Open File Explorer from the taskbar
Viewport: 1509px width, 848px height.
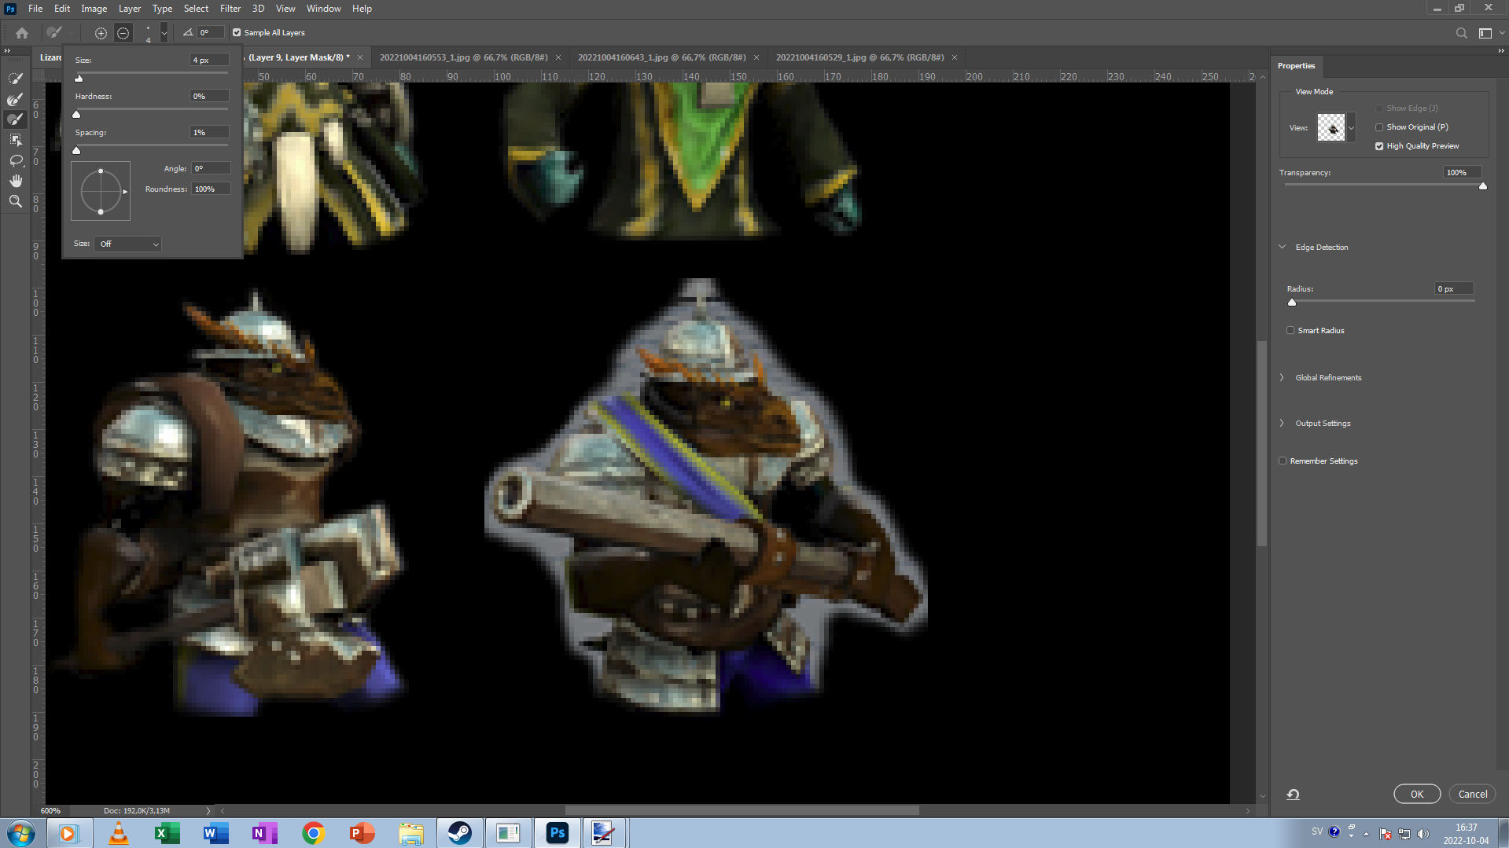click(410, 833)
